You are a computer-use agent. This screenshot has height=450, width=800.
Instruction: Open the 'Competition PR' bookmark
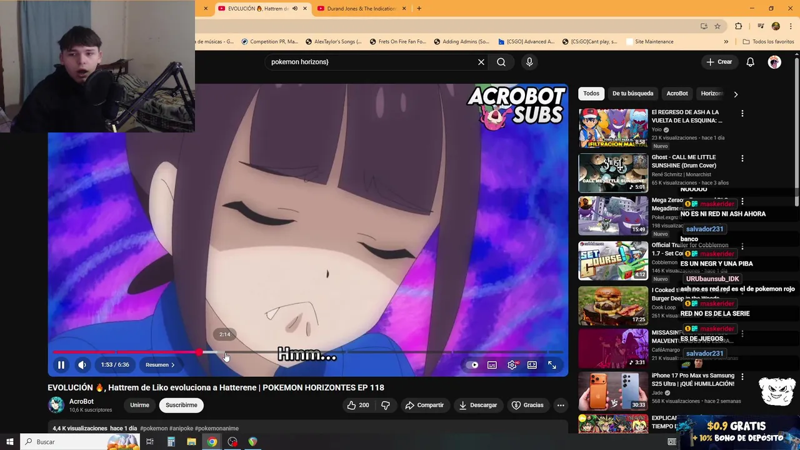coord(269,42)
